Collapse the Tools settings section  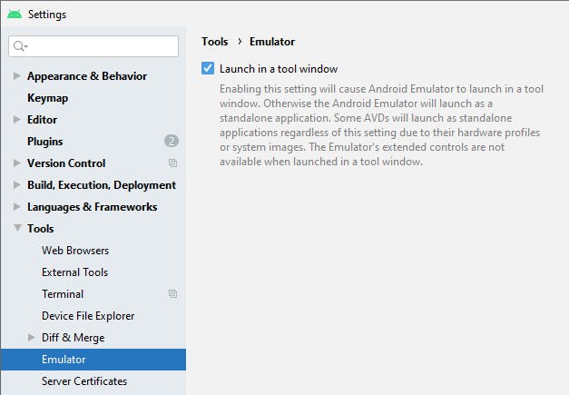(17, 229)
